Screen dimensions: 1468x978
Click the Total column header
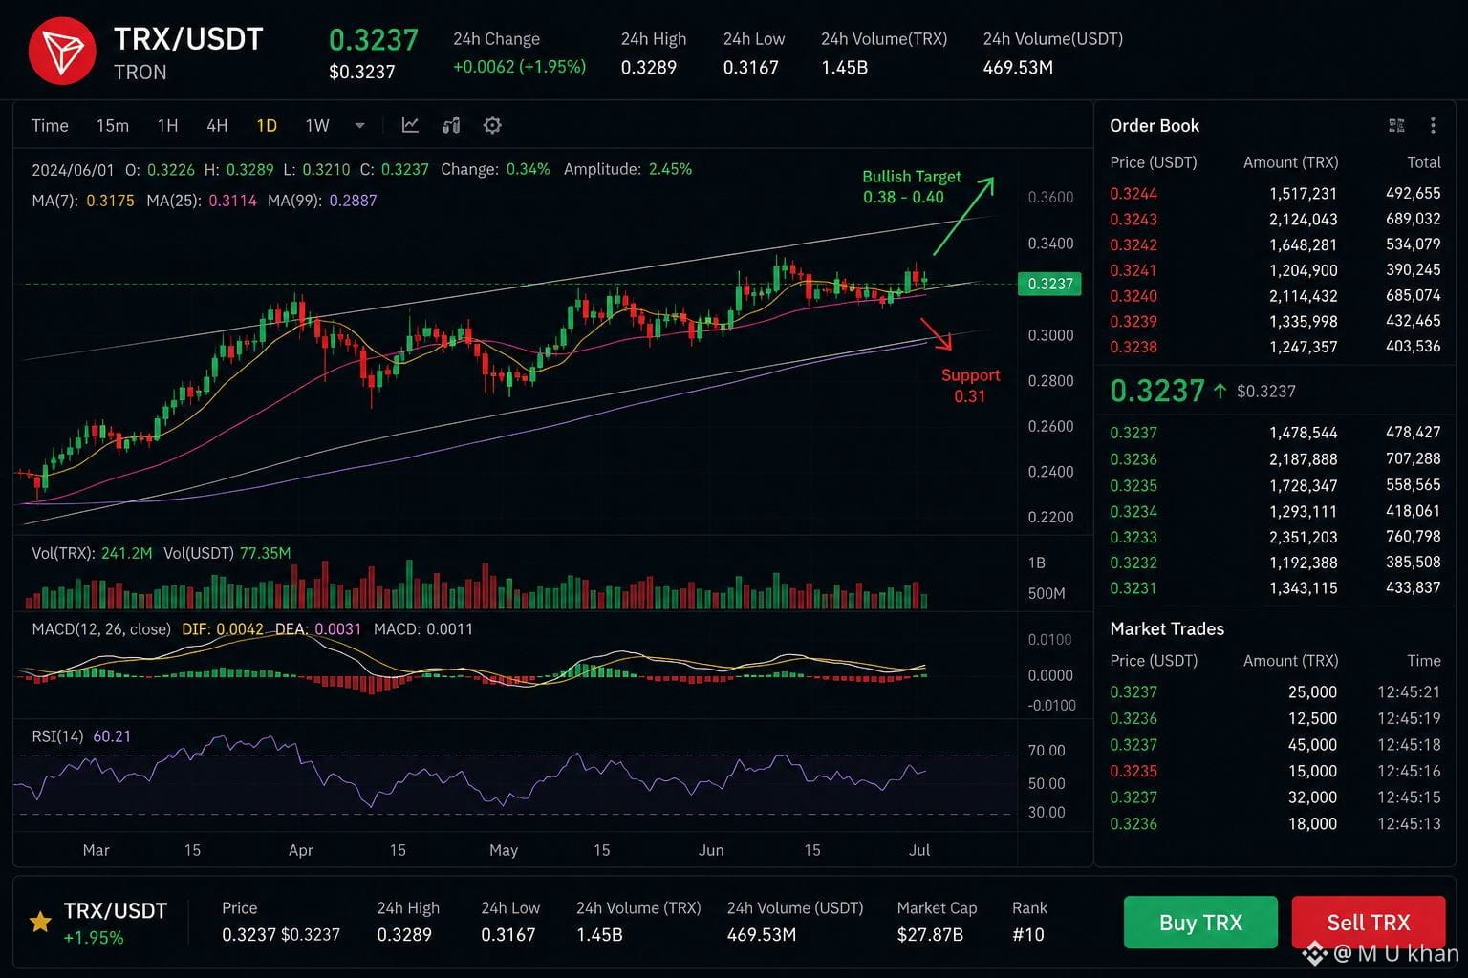[1423, 162]
